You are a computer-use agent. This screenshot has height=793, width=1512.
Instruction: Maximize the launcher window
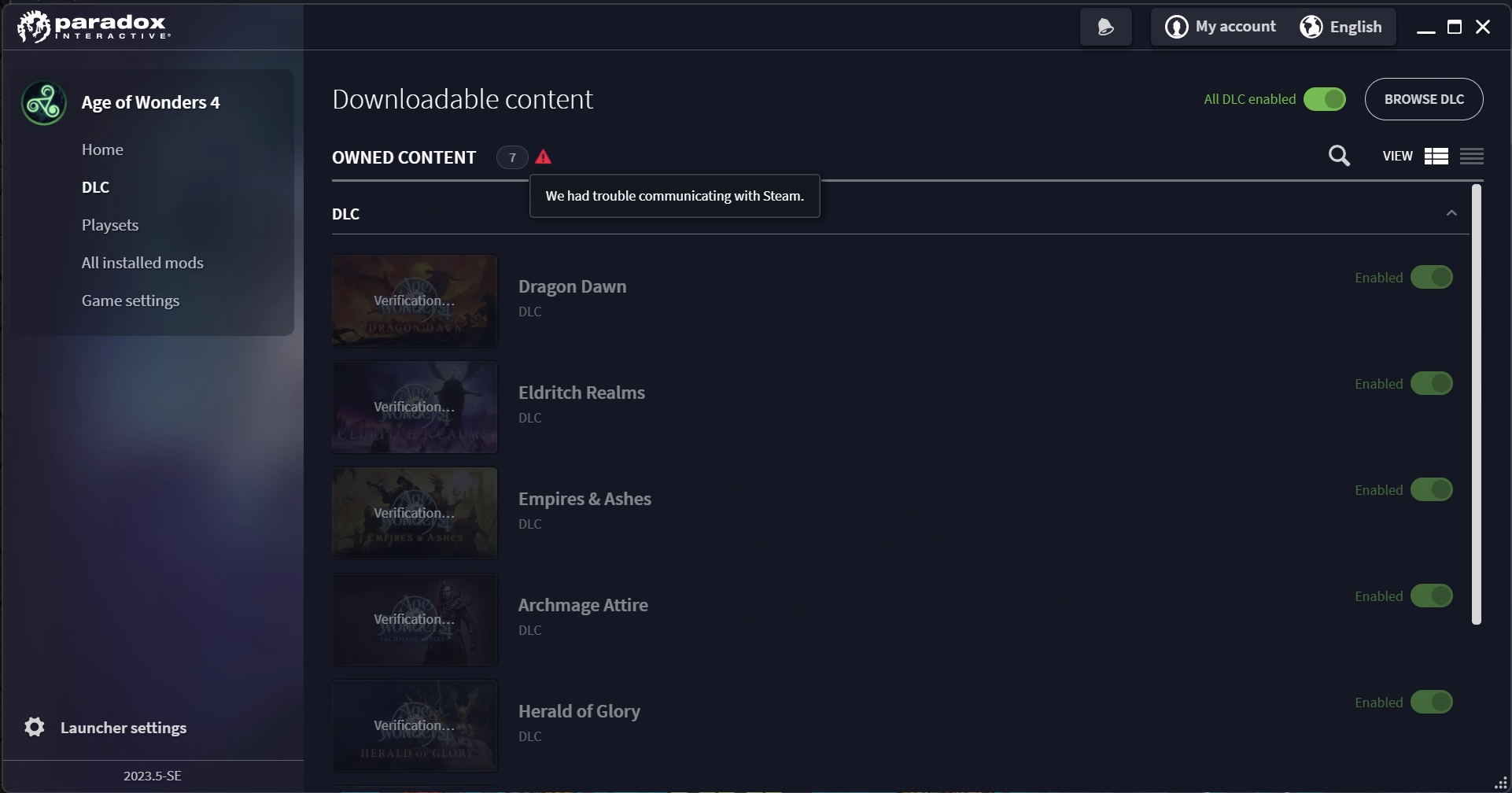pyautogui.click(x=1454, y=28)
